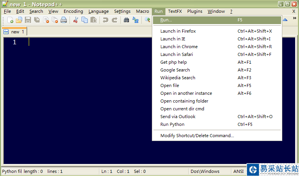The image size is (299, 176).
Task: Choose Launch in Safari
Action: [217, 54]
